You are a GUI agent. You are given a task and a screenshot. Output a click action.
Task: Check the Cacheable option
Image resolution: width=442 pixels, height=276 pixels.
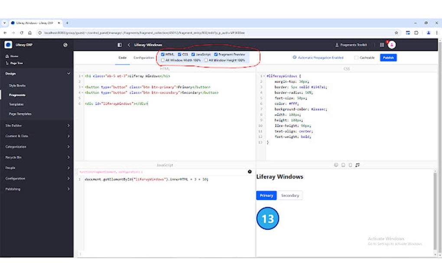click(356, 58)
